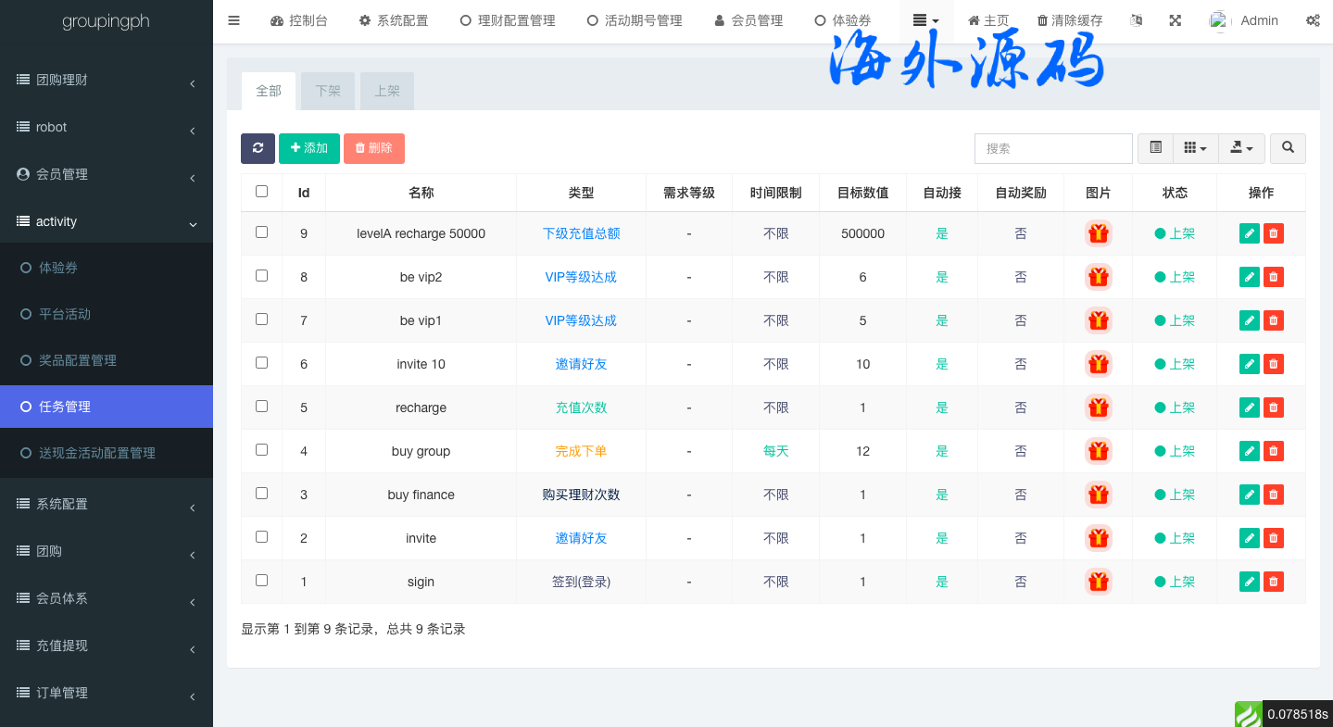The height and width of the screenshot is (727, 1333).
Task: Delete the buy group row via trash icon
Action: coord(1274,451)
